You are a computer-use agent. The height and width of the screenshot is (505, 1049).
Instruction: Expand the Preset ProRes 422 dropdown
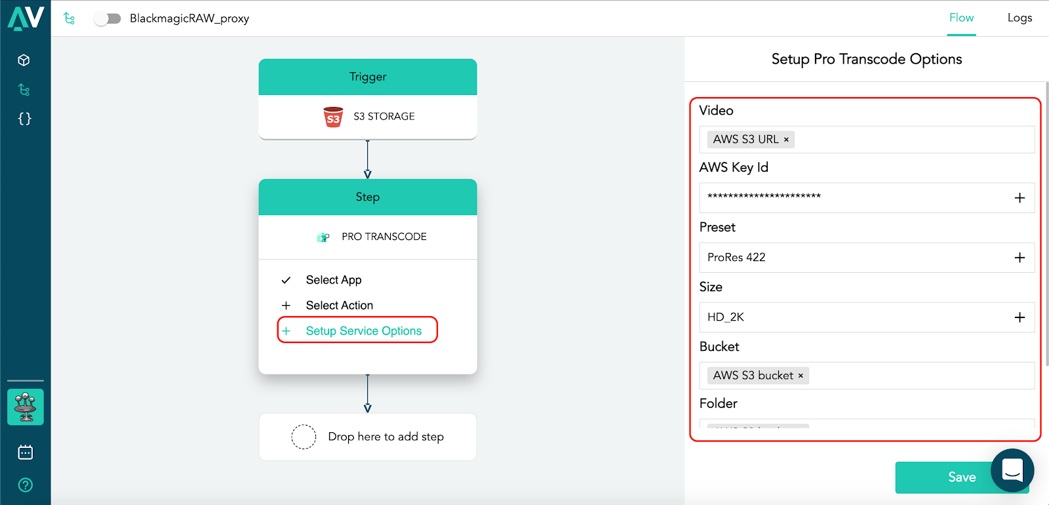[x=1019, y=258]
